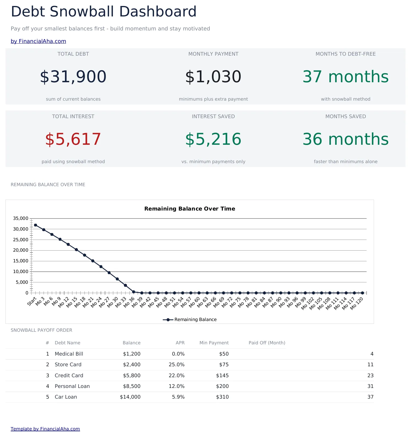The image size is (411, 437).
Task: Click the $145 Credit Card minimum payment
Action: (x=222, y=376)
